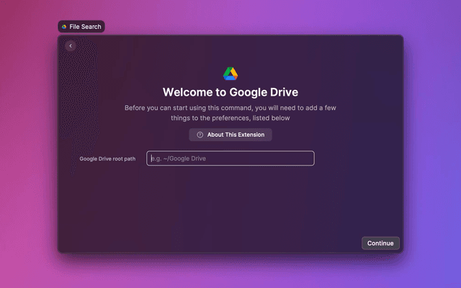Click the "Google Drive root path" label
Screen dimensions: 461x288
(107, 158)
